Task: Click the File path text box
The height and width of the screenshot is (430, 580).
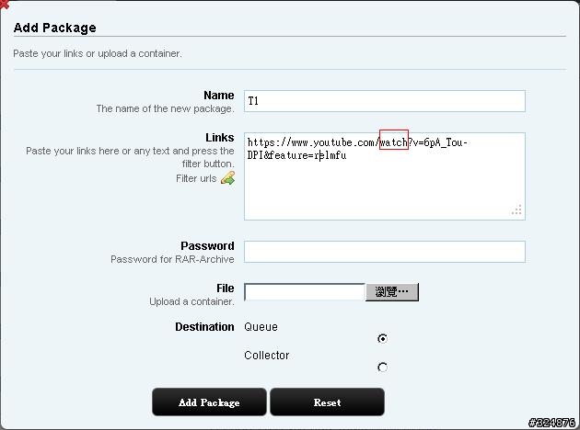Action: coord(305,292)
